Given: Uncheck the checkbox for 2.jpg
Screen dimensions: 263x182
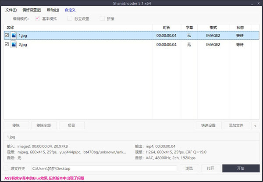Looking at the screenshot, I should pyautogui.click(x=7, y=44).
